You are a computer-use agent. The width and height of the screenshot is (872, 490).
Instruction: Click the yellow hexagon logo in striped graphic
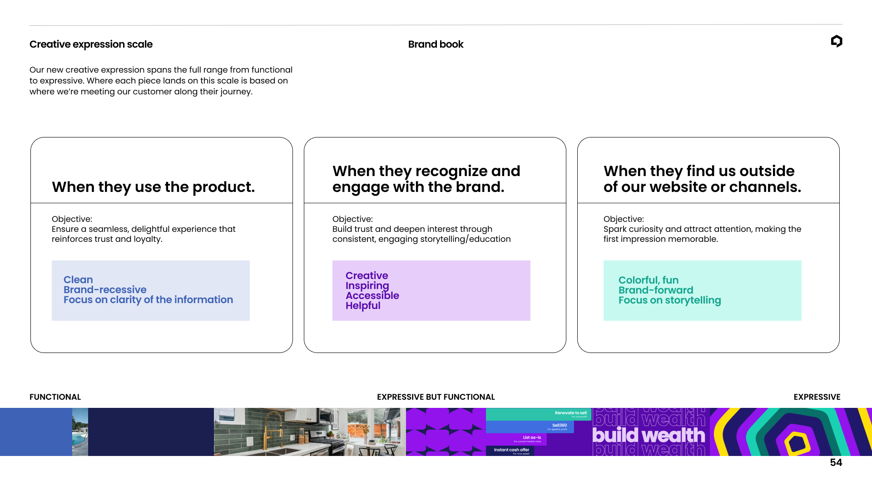798,443
